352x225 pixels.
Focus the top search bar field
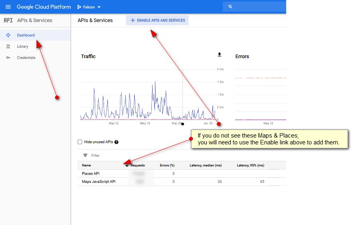254,7
